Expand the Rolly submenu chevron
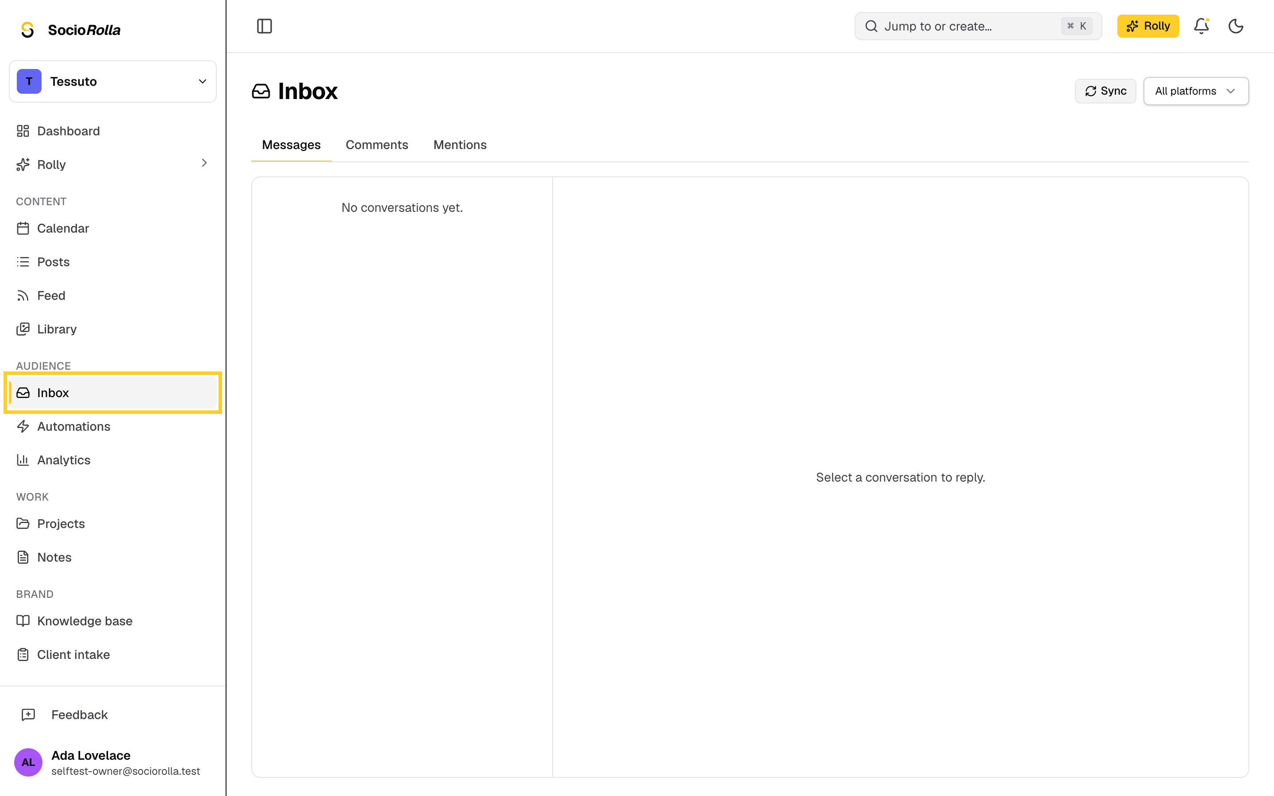Screen dimensions: 1274x796 click(x=204, y=163)
